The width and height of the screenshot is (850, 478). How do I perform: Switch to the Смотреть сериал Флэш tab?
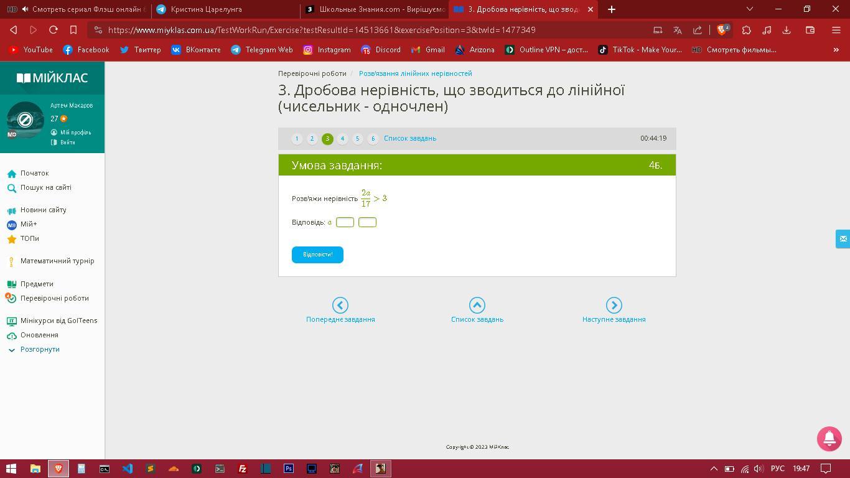(76, 9)
